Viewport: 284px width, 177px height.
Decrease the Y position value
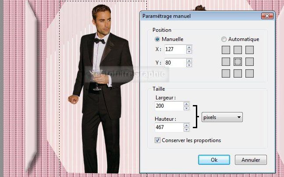(x=189, y=65)
